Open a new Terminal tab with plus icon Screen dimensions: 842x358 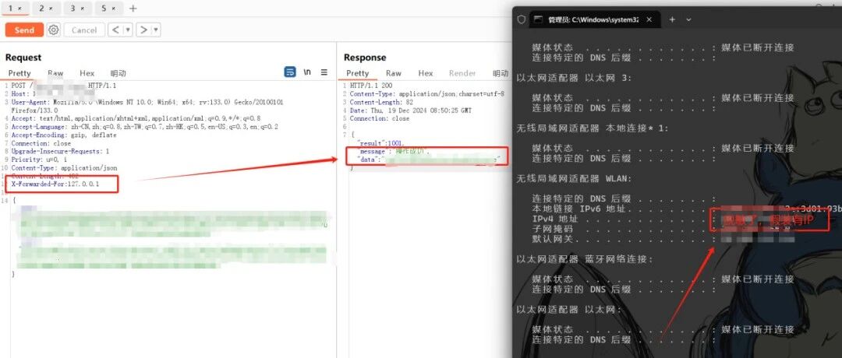tap(672, 19)
